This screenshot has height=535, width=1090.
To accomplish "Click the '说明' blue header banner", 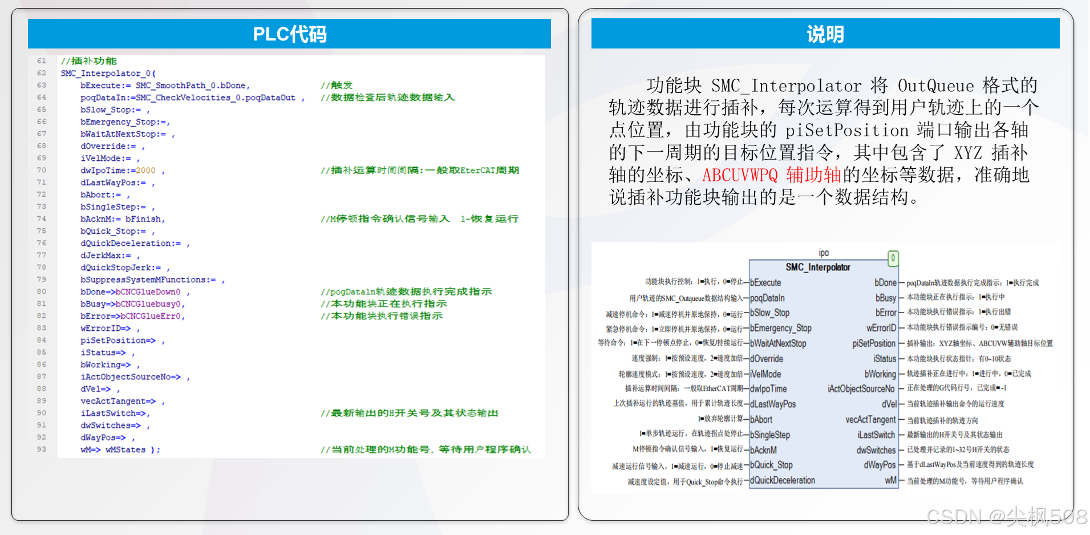I will coord(825,34).
